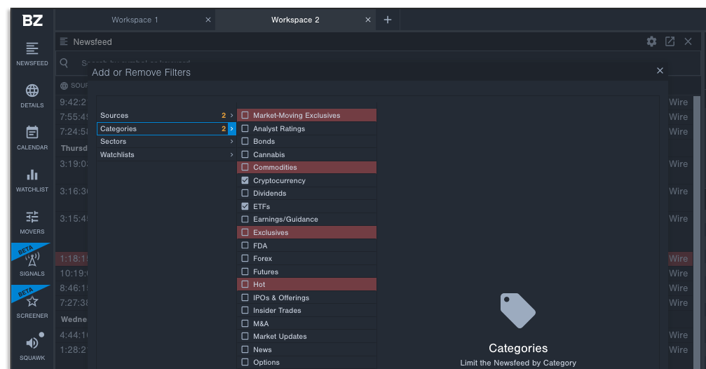Click the Newsfeed panel list icon
The width and height of the screenshot is (706, 369).
tap(64, 41)
